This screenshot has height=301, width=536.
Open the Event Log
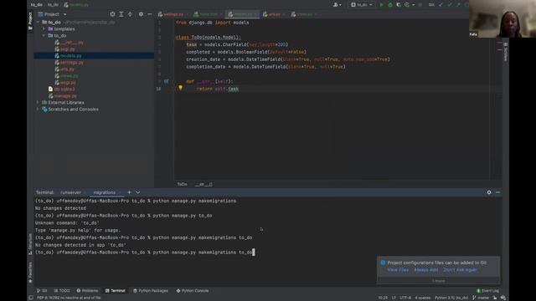[487, 291]
